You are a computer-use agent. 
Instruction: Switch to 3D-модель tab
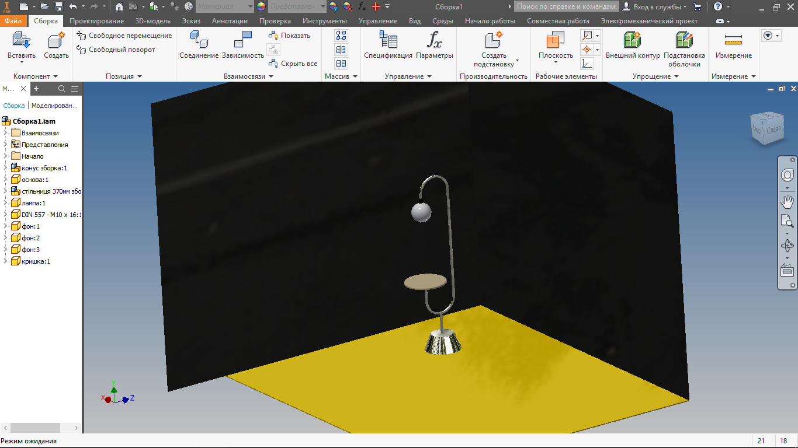click(153, 21)
